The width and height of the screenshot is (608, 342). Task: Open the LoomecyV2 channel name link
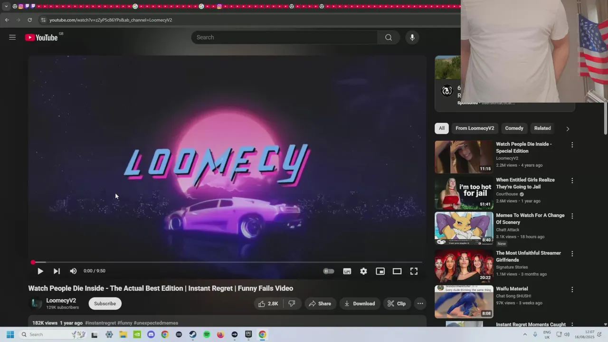point(61,301)
